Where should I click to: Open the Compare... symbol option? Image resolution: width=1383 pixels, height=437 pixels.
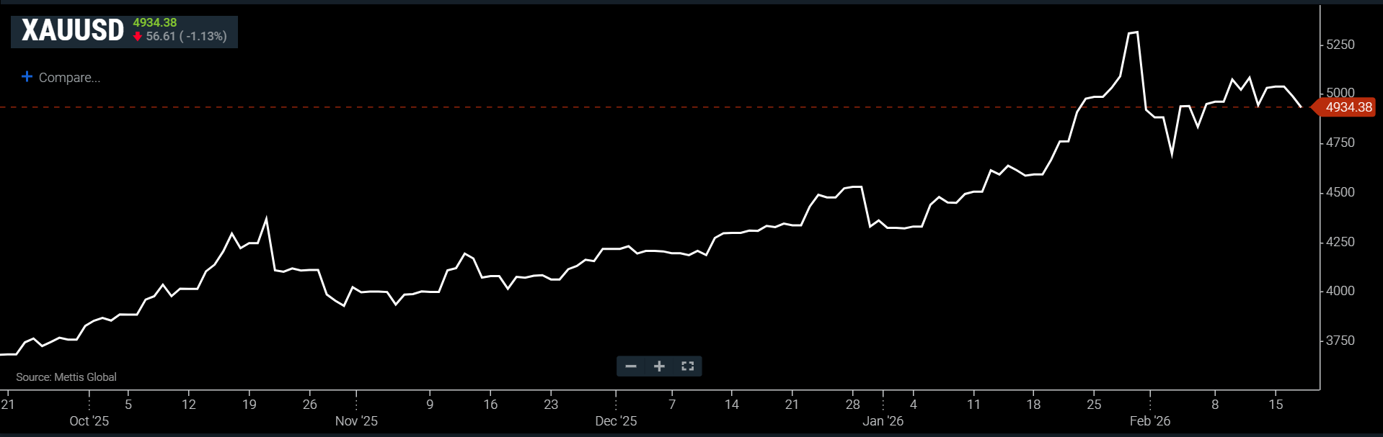pyautogui.click(x=69, y=78)
